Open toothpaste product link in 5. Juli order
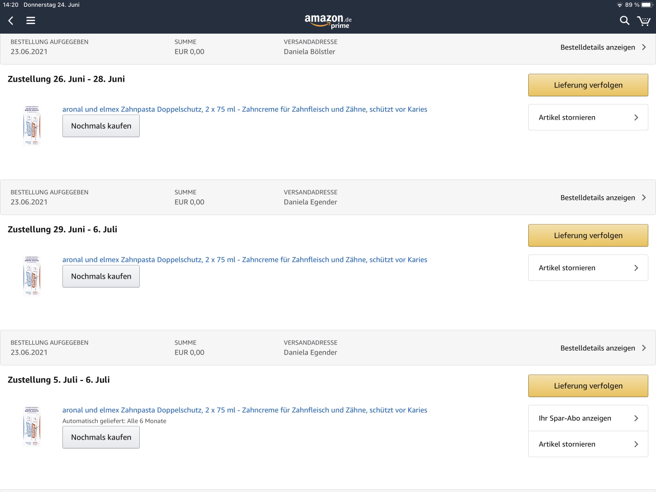This screenshot has width=656, height=492. tap(245, 410)
